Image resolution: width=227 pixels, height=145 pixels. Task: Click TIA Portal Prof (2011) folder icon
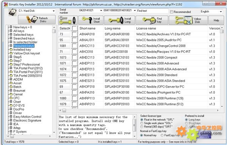11,72
